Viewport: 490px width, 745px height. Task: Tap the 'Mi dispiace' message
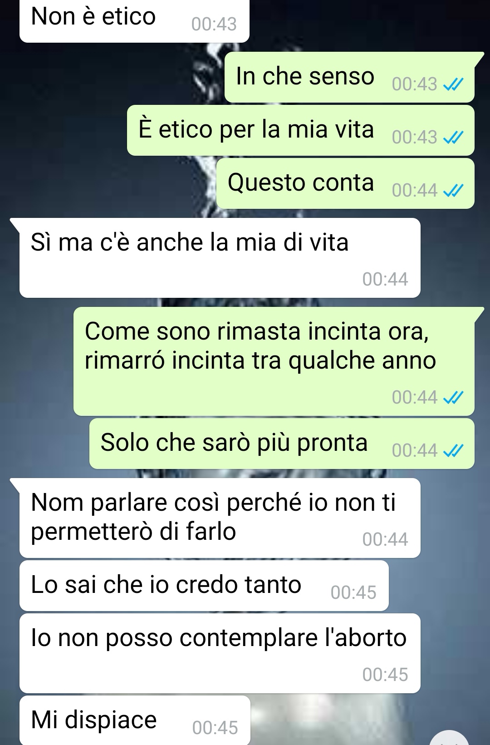point(135,720)
